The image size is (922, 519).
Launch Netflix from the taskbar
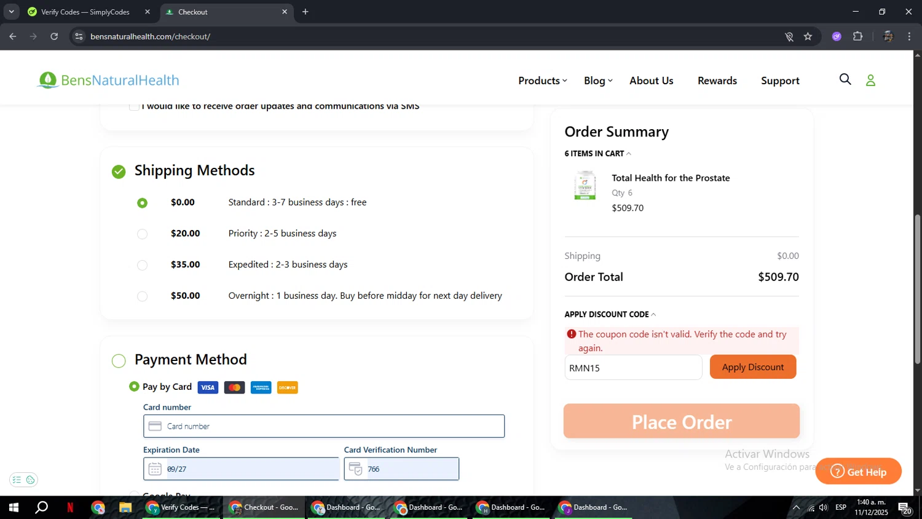click(x=70, y=507)
